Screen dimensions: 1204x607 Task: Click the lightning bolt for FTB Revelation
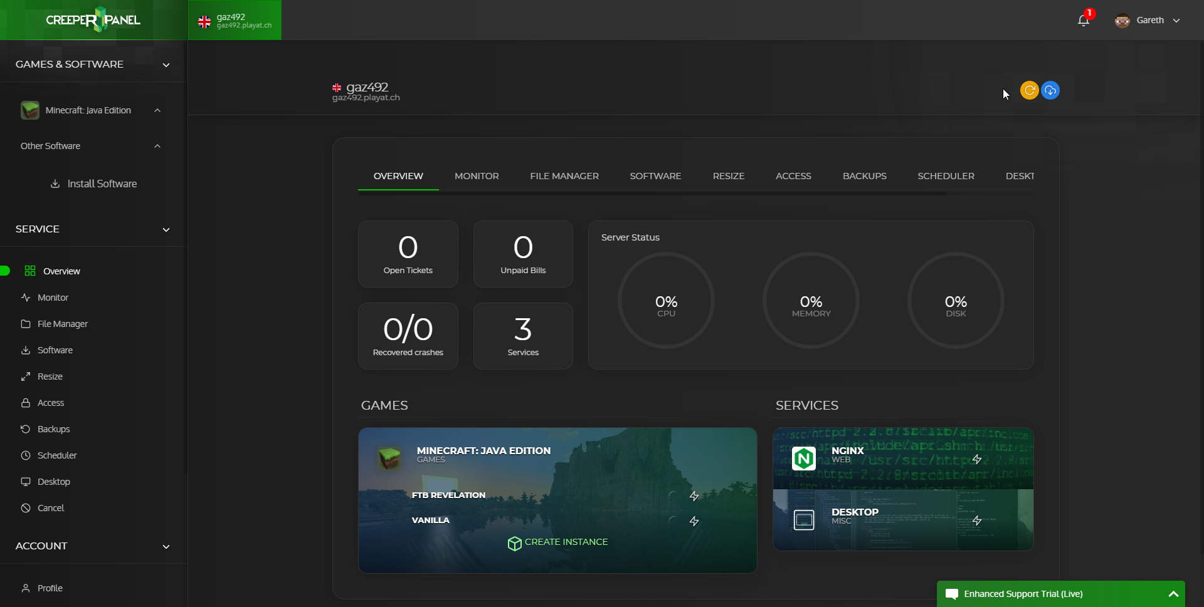[694, 496]
